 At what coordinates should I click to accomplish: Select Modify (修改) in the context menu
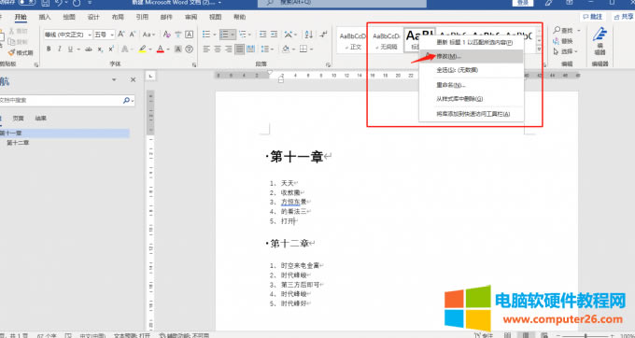tap(472, 56)
